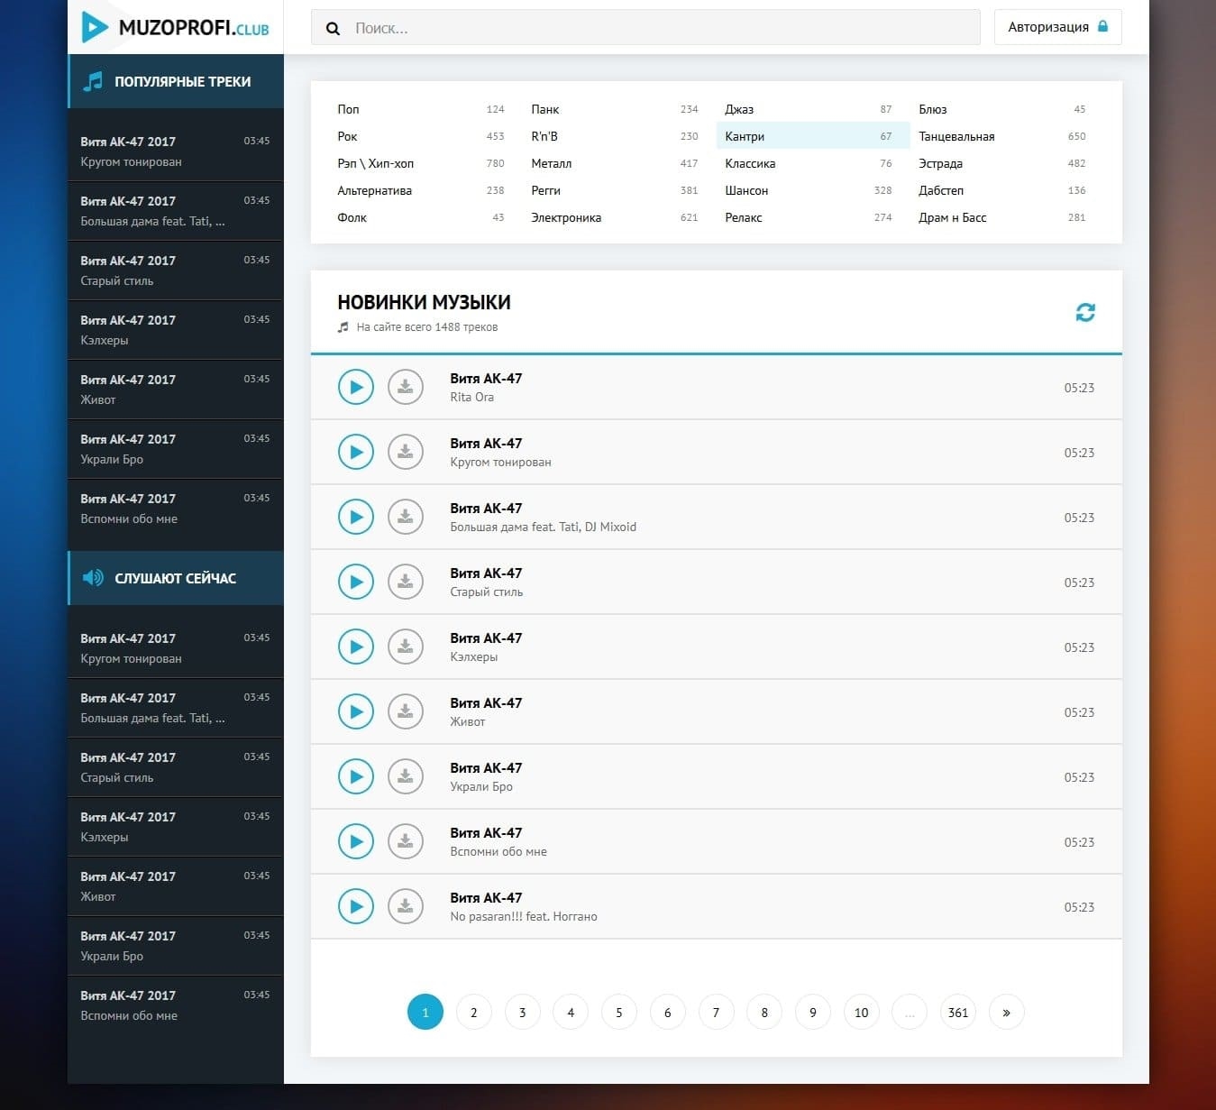
Task: Open Кэлхеры in Слушают сейчас sidebar
Action: point(176,827)
